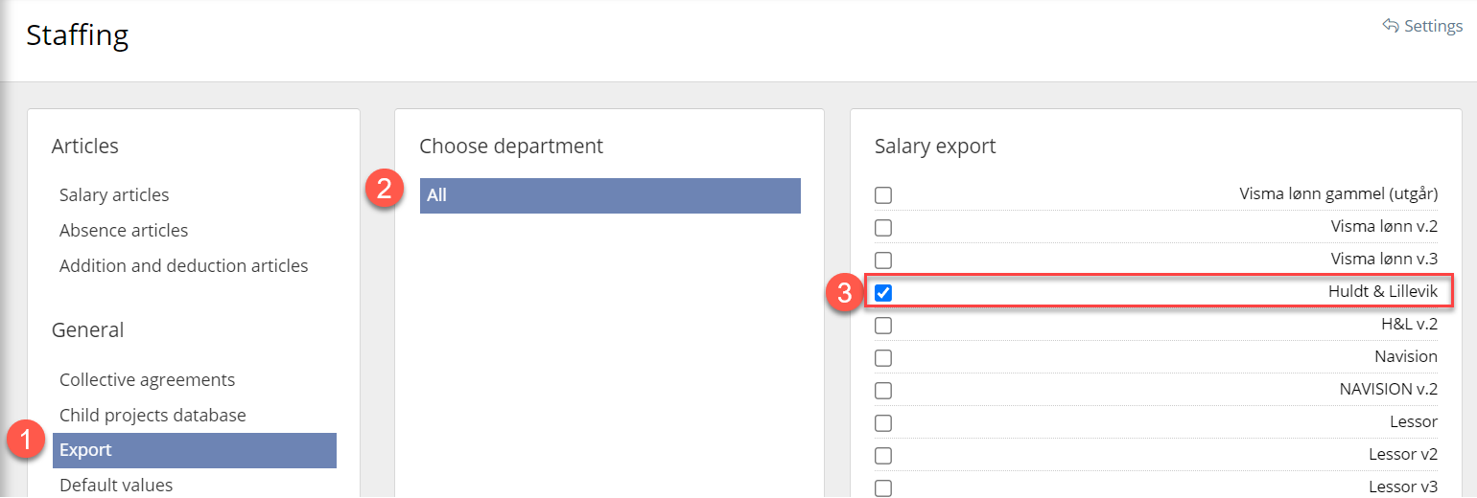Select Child projects database
This screenshot has width=1477, height=498.
[x=152, y=416]
